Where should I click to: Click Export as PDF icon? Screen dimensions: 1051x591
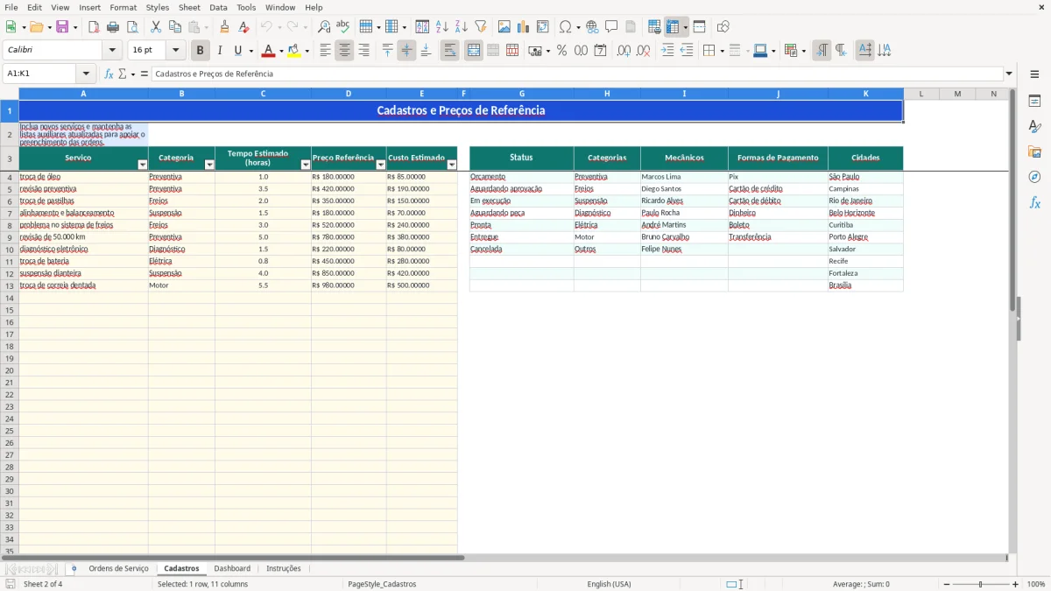(x=94, y=27)
